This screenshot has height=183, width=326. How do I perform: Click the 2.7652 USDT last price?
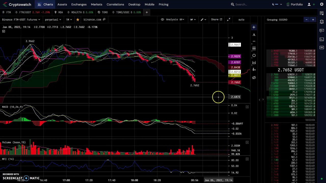(291, 70)
